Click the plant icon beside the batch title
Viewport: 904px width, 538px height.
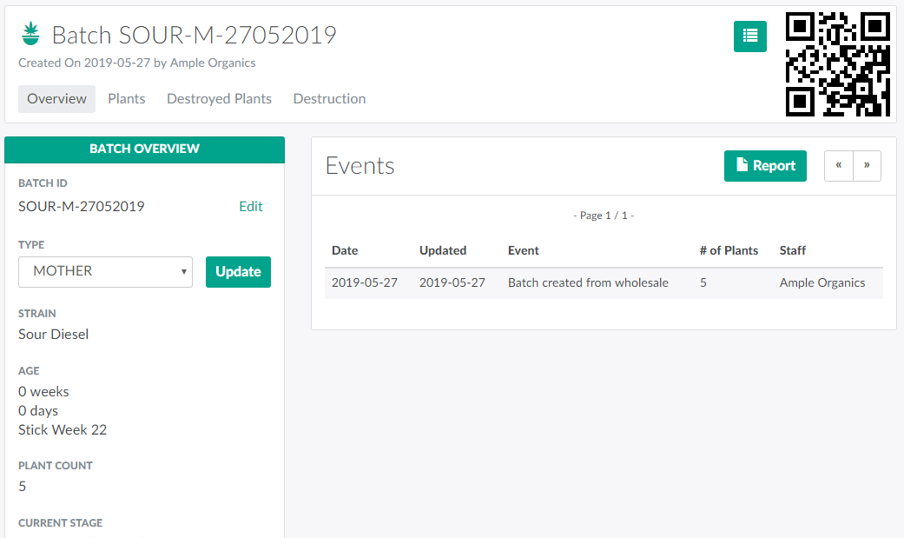[31, 35]
